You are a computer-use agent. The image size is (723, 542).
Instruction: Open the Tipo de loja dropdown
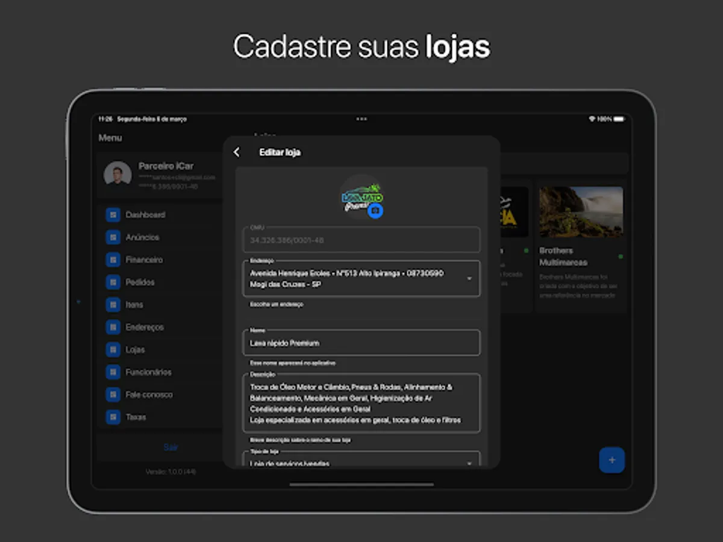point(470,463)
